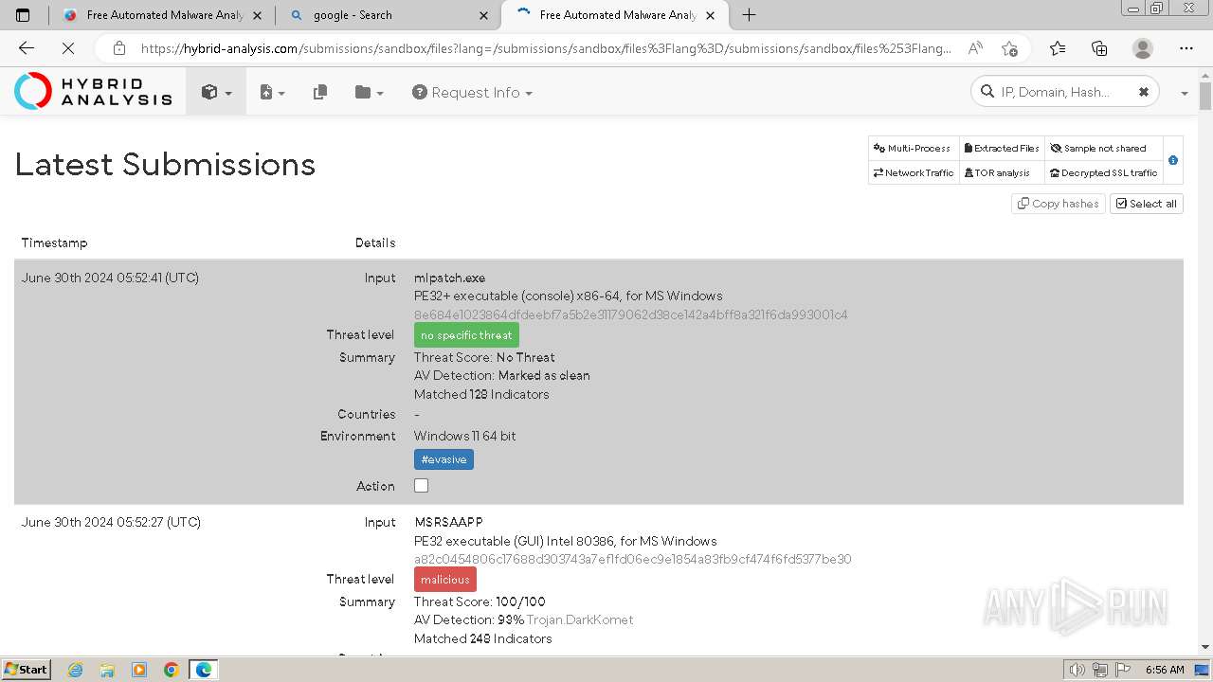Screen dimensions: 1213x682
Task: Click the mlpatch.exe SHA256 hash
Action: tap(630, 314)
